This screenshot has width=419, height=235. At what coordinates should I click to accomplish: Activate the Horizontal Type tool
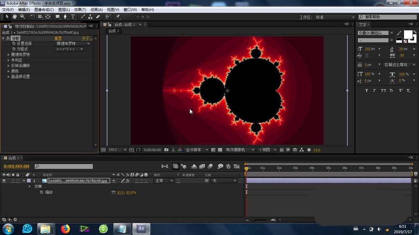[73, 17]
